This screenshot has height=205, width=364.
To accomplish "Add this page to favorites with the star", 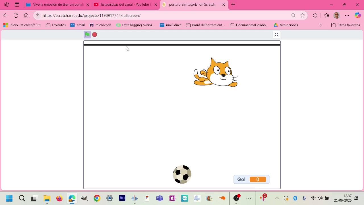I will pos(303,15).
